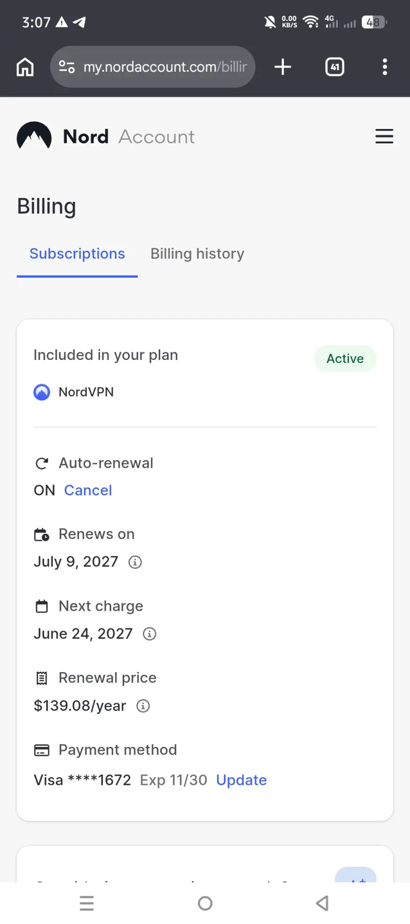Tap the NordVPN product icon
Image resolution: width=410 pixels, height=924 pixels.
click(42, 392)
